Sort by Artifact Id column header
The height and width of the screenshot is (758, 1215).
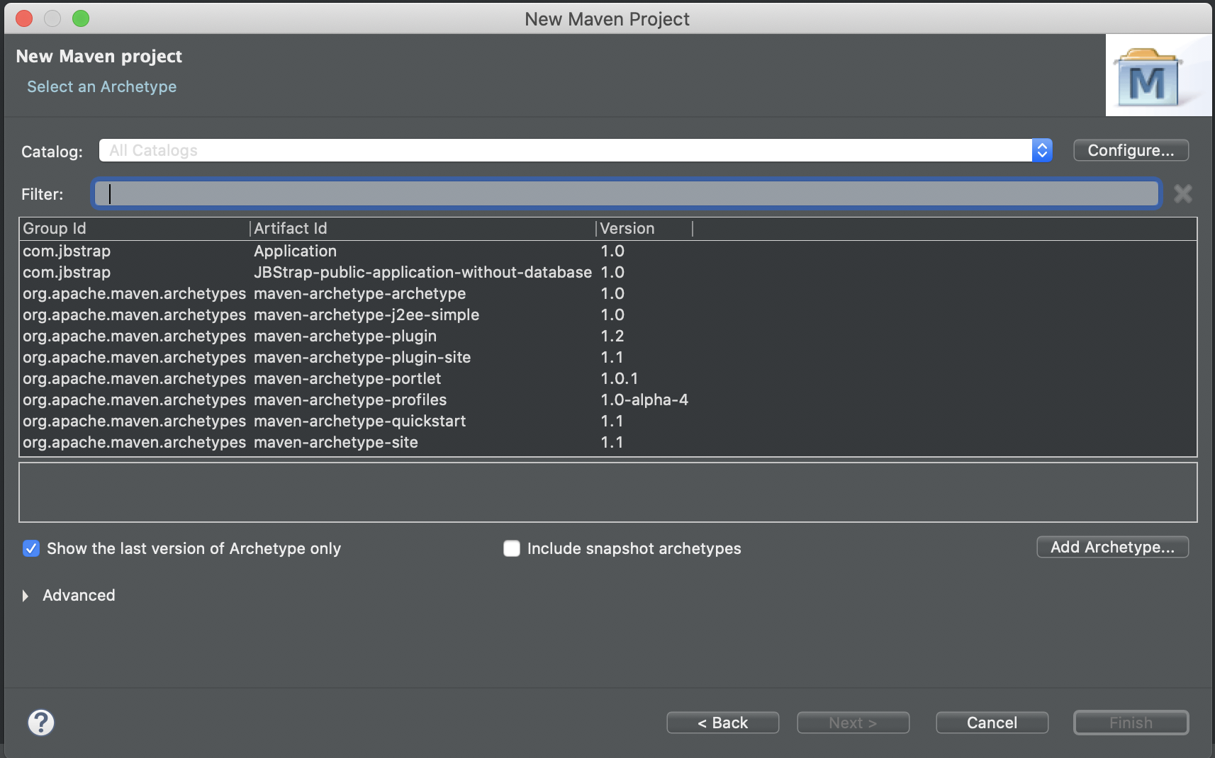coord(422,228)
